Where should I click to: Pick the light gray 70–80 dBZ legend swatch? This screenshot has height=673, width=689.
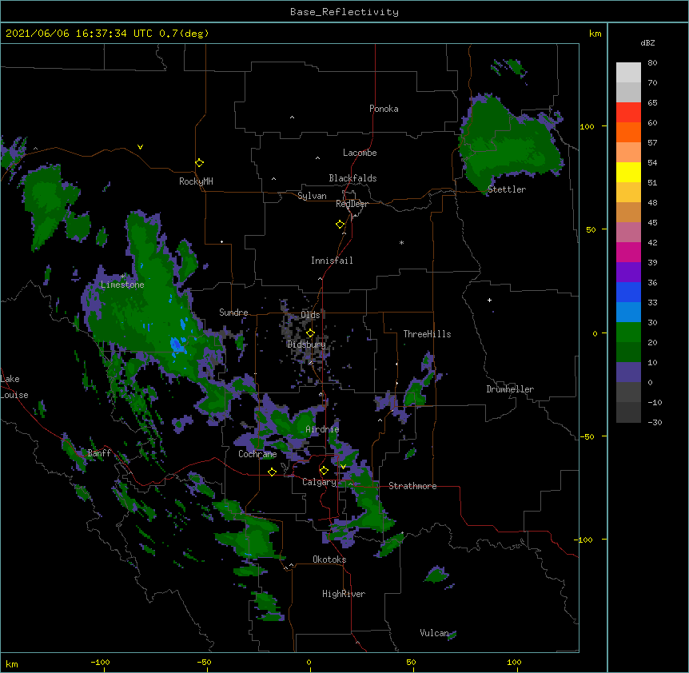coord(628,73)
